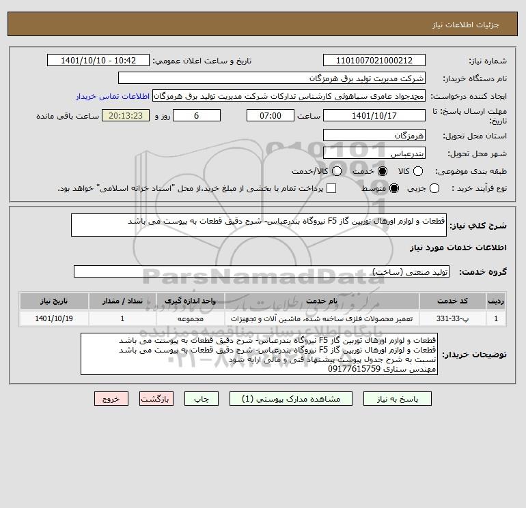Image resolution: width=526 pixels, height=508 pixels.
Task: Open buyer contact info link
Action: point(113,96)
